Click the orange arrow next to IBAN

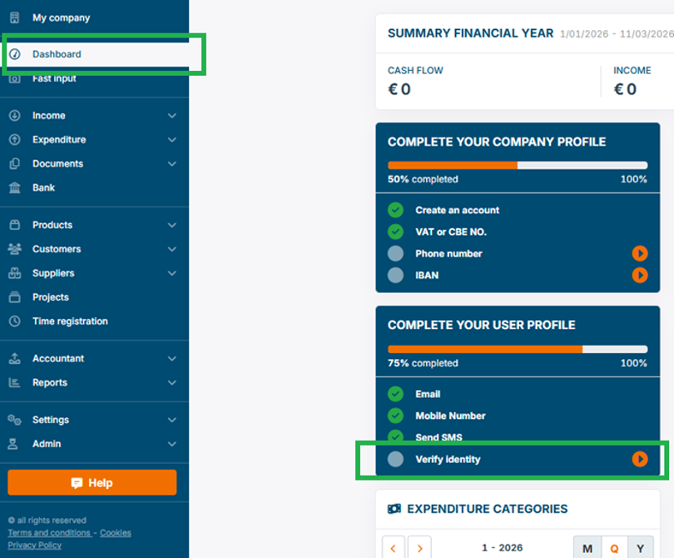pyautogui.click(x=639, y=275)
